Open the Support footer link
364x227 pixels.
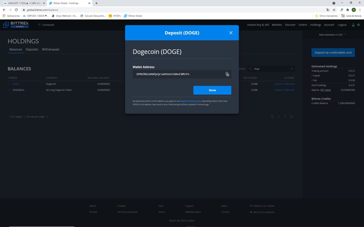(190, 206)
